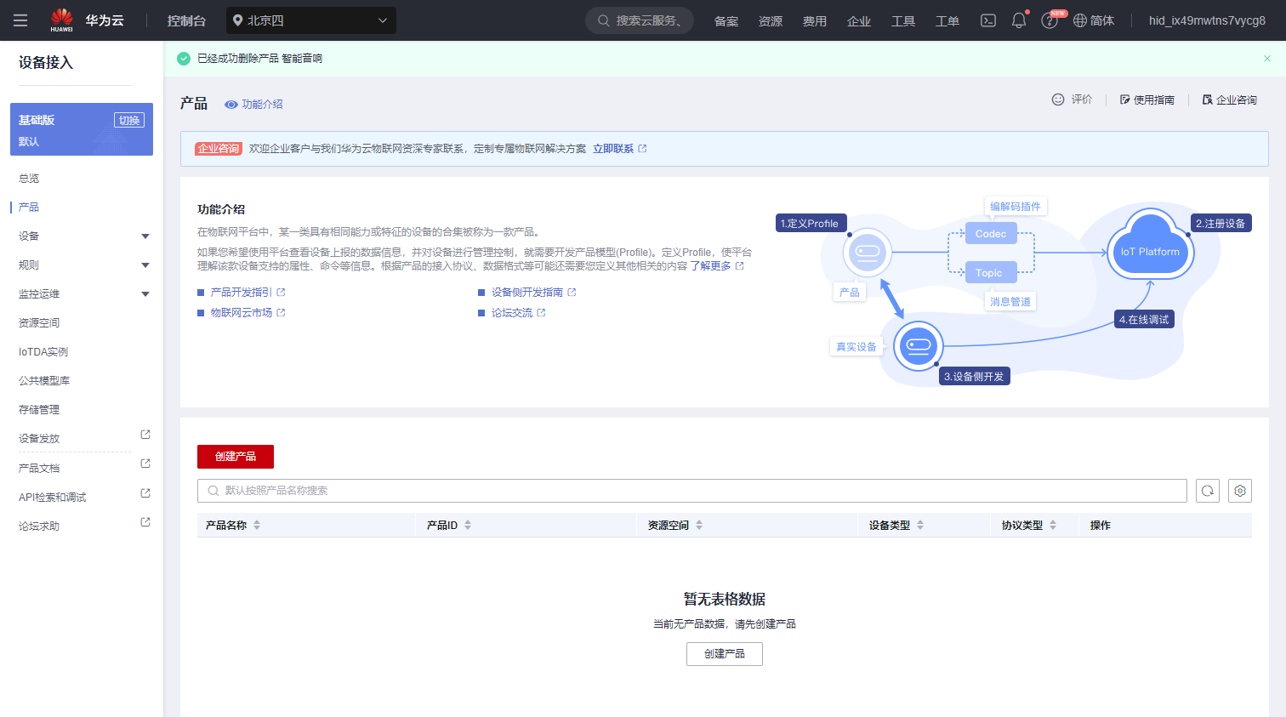
Task: Switch instance edition with 切换 button
Action: pyautogui.click(x=129, y=120)
